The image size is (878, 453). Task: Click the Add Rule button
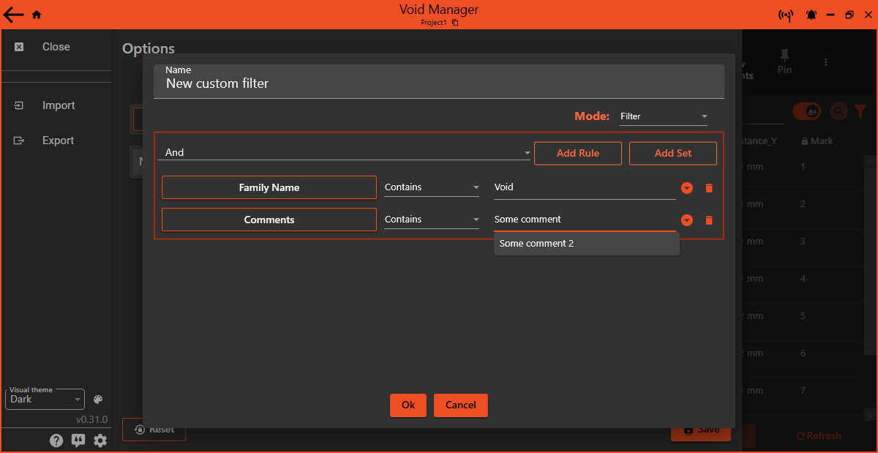coord(578,153)
